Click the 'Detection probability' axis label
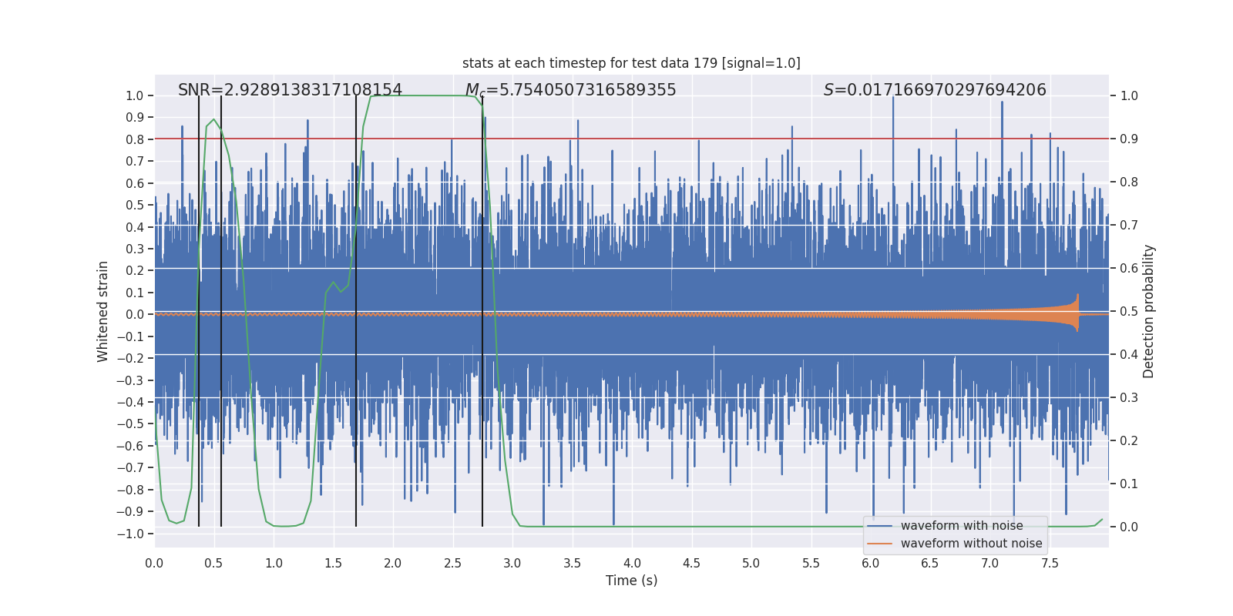Viewport: 1233px width, 616px height. 1148,311
